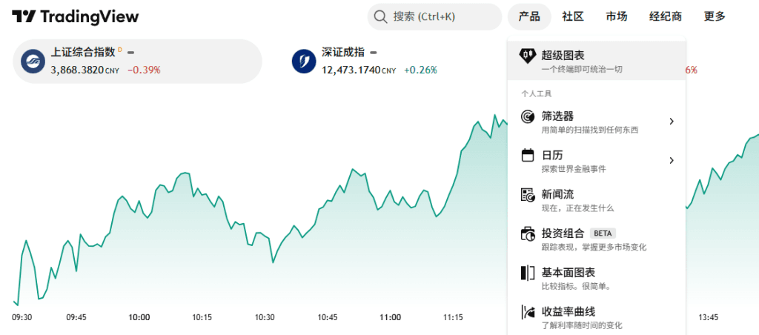
Task: Expand the 日历 submenu arrow
Action: click(x=672, y=160)
